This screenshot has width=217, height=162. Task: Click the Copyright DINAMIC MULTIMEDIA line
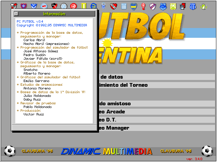[52, 25]
